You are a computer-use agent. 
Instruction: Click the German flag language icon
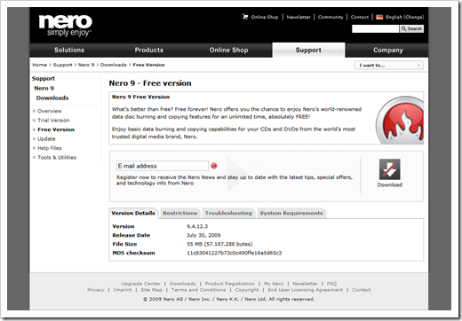click(x=379, y=17)
